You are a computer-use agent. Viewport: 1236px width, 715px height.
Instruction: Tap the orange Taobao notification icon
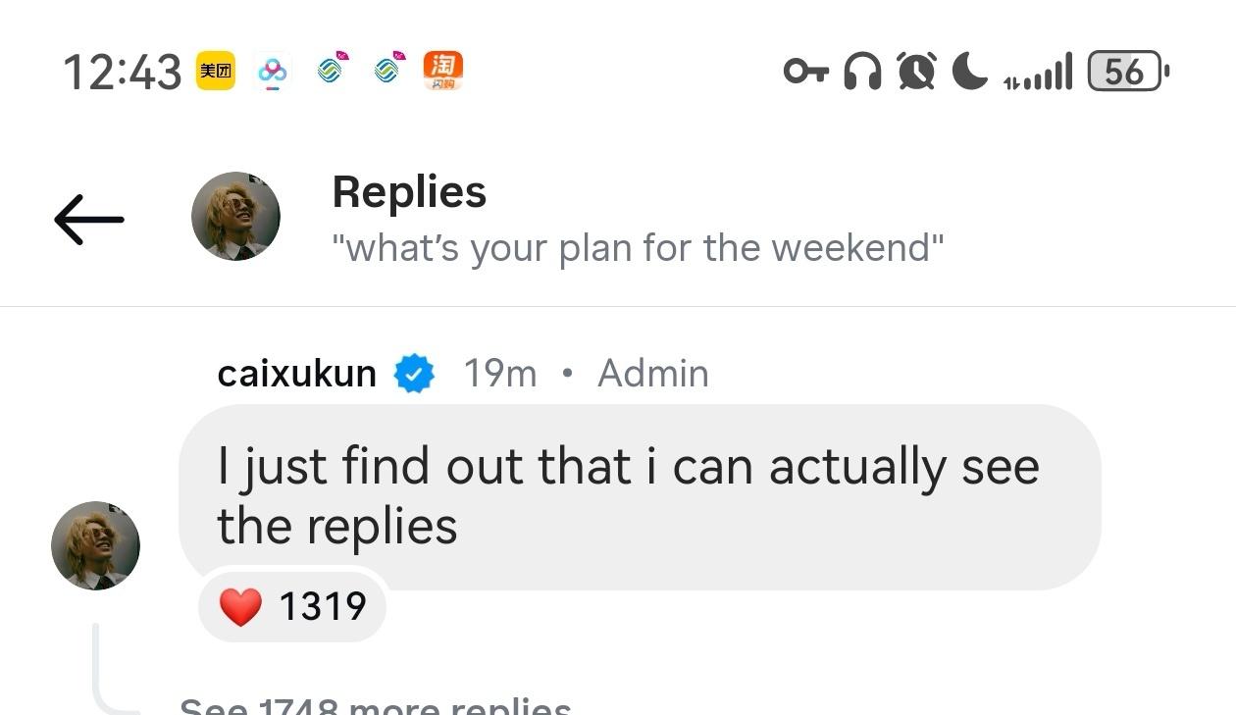tap(442, 71)
